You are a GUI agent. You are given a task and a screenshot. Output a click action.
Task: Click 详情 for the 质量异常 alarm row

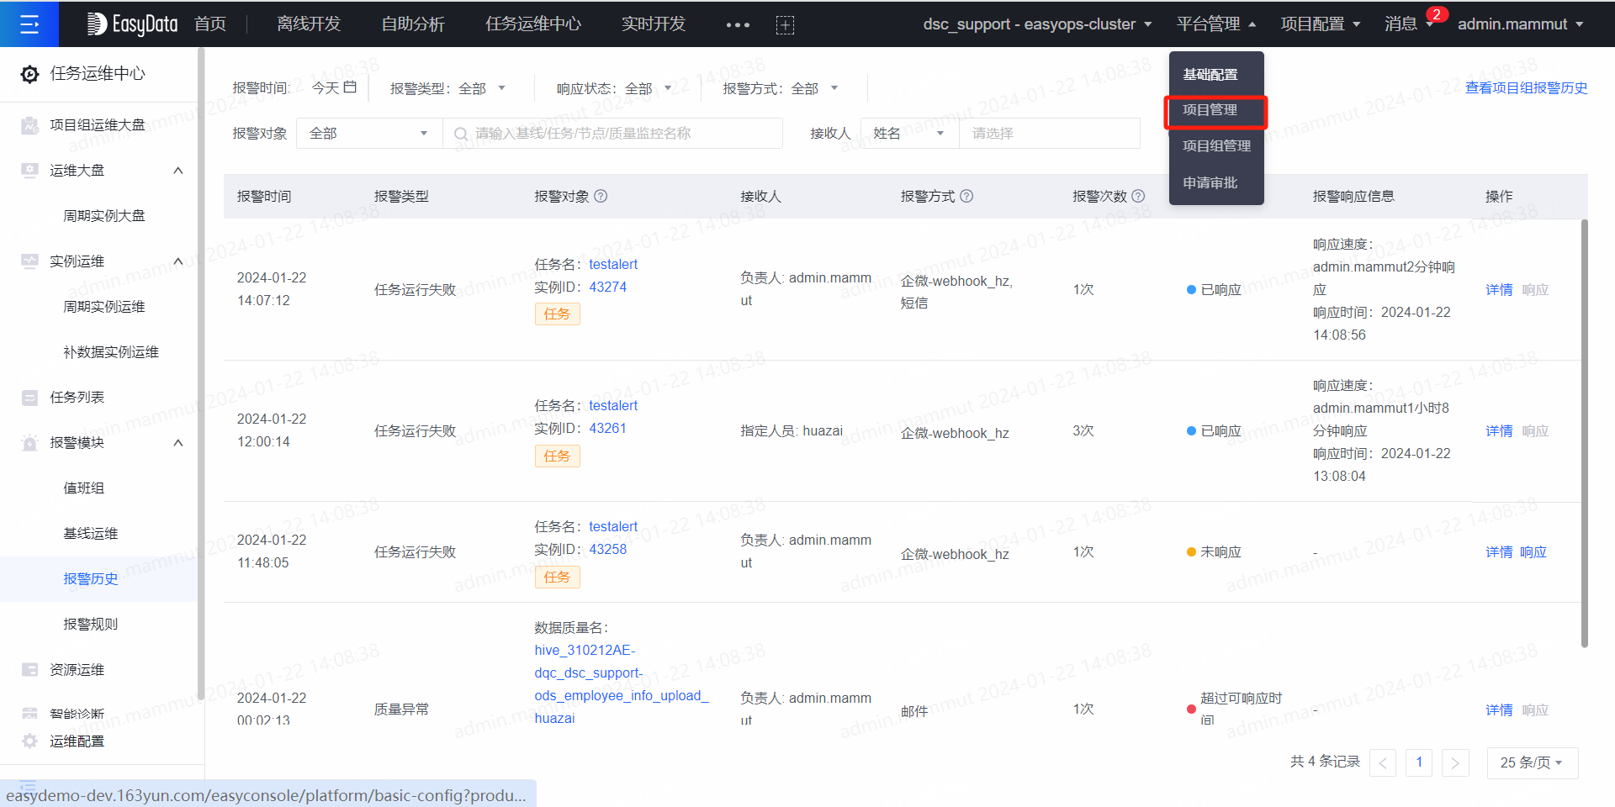point(1499,710)
